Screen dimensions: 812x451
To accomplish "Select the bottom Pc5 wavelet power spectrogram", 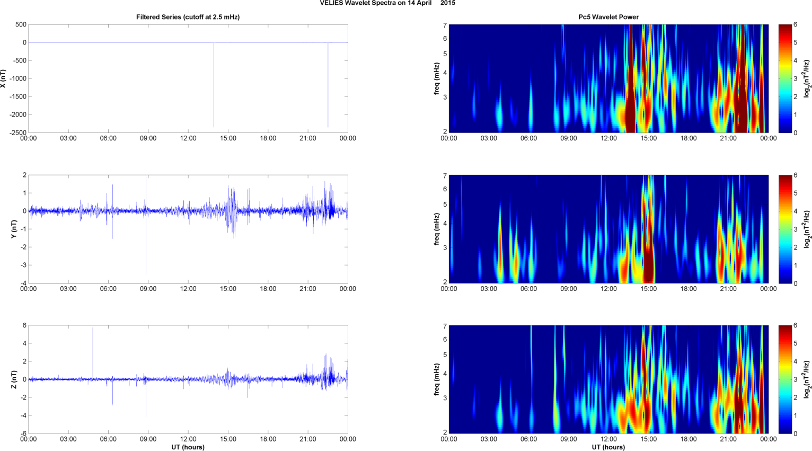I will [x=608, y=379].
